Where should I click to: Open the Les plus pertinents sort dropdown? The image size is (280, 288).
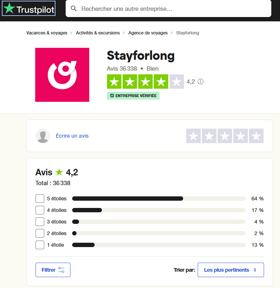[231, 270]
